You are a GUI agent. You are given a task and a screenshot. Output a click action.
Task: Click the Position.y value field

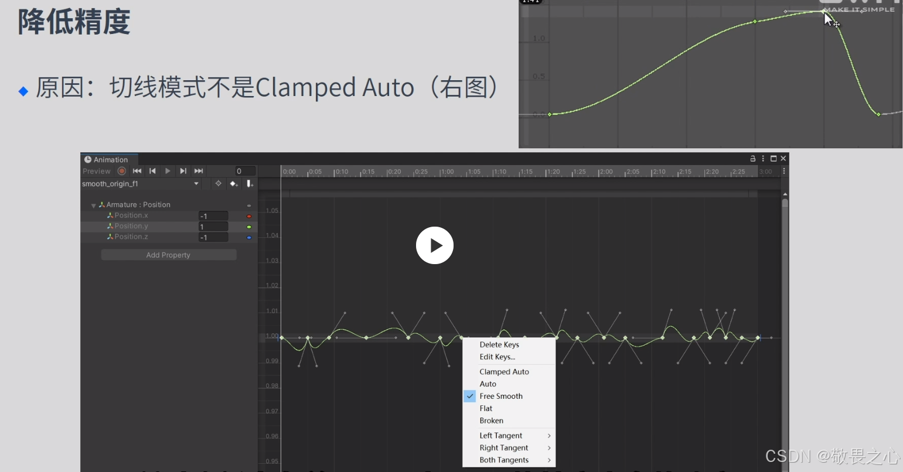point(213,227)
